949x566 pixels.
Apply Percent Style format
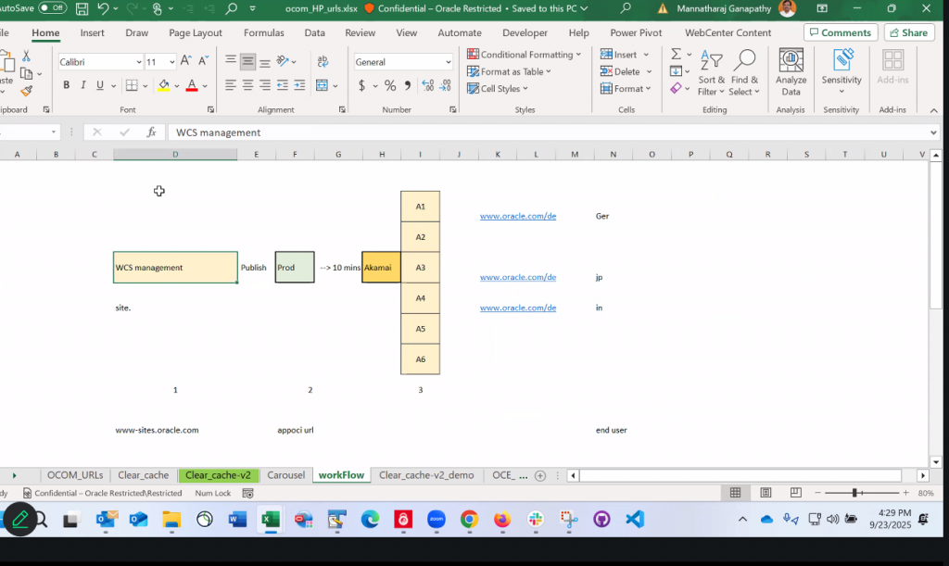(390, 85)
